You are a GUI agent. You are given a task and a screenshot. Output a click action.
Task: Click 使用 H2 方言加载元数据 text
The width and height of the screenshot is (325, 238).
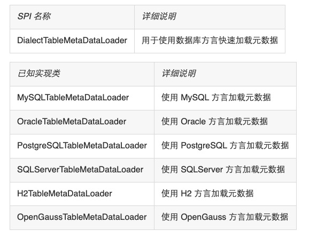point(207,194)
